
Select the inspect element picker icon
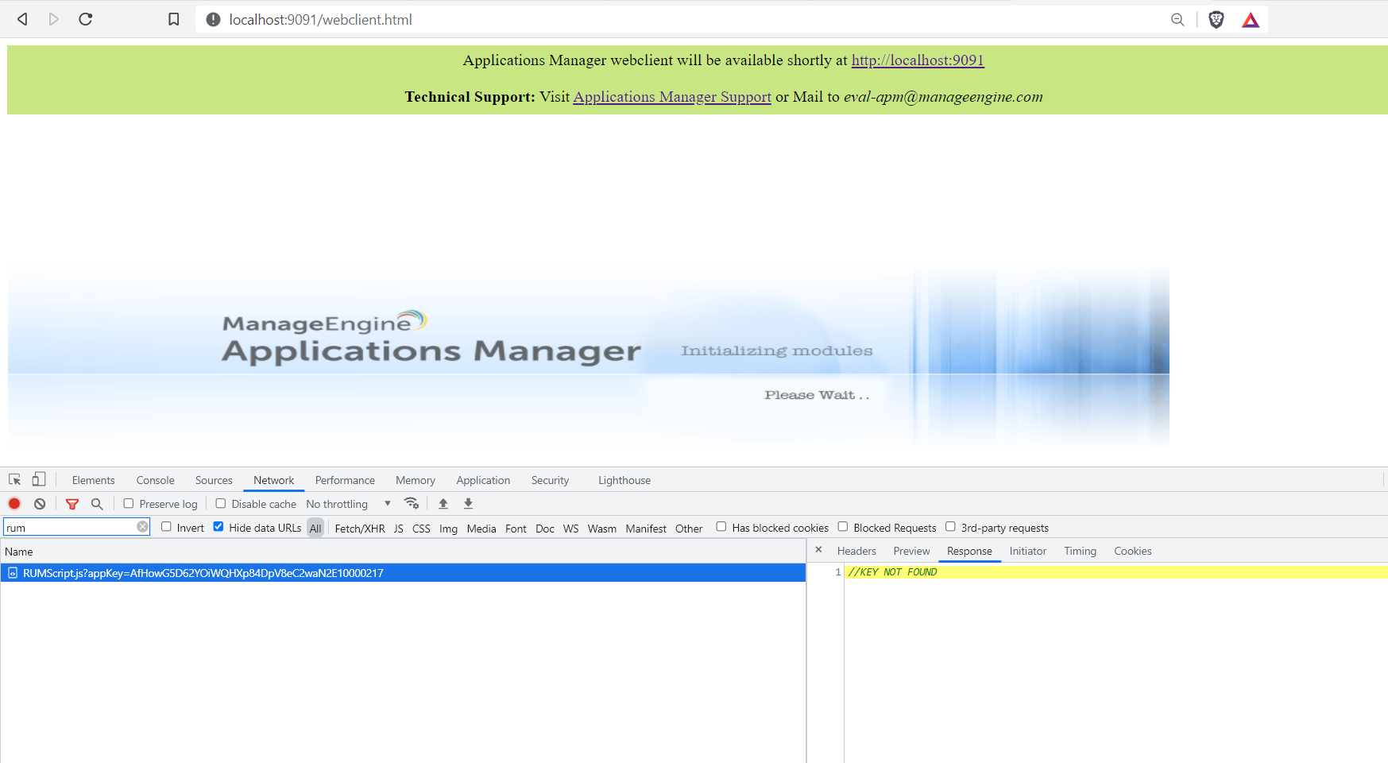(x=14, y=480)
